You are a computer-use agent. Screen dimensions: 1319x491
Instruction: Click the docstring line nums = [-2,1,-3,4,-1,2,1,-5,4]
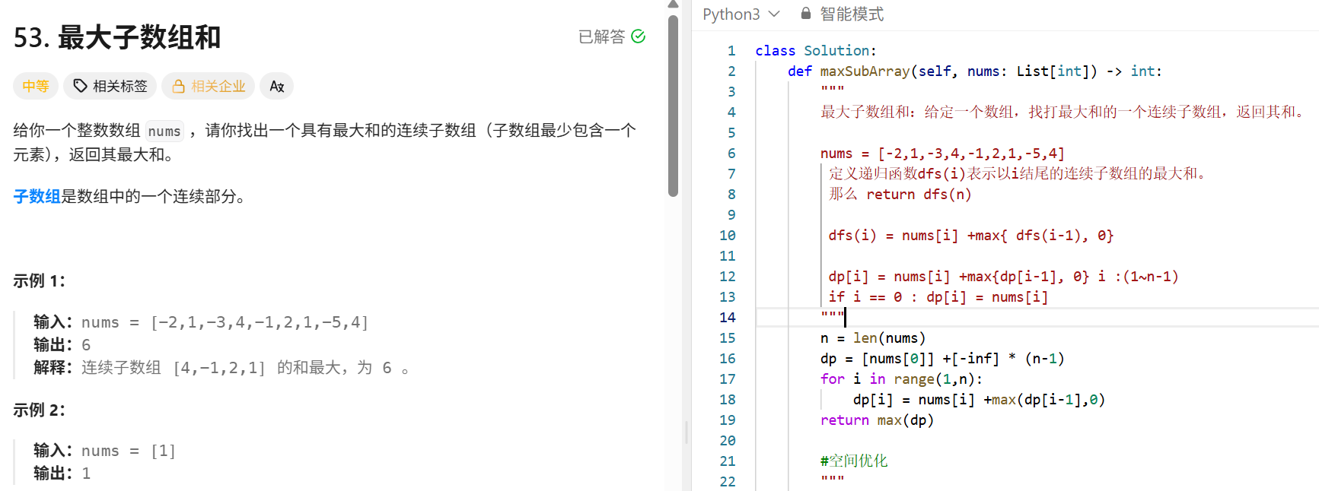tap(943, 154)
